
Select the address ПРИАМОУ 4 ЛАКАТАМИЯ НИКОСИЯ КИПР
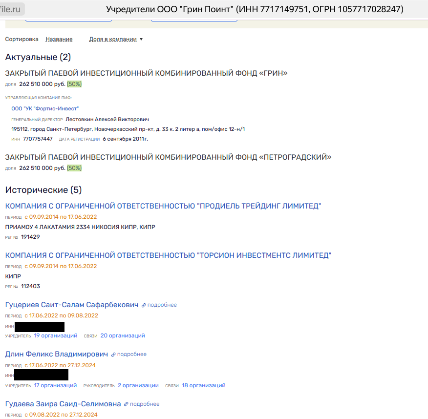click(x=80, y=227)
